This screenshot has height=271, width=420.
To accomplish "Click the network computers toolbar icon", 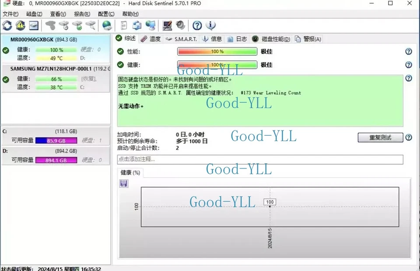I will 150,25.
